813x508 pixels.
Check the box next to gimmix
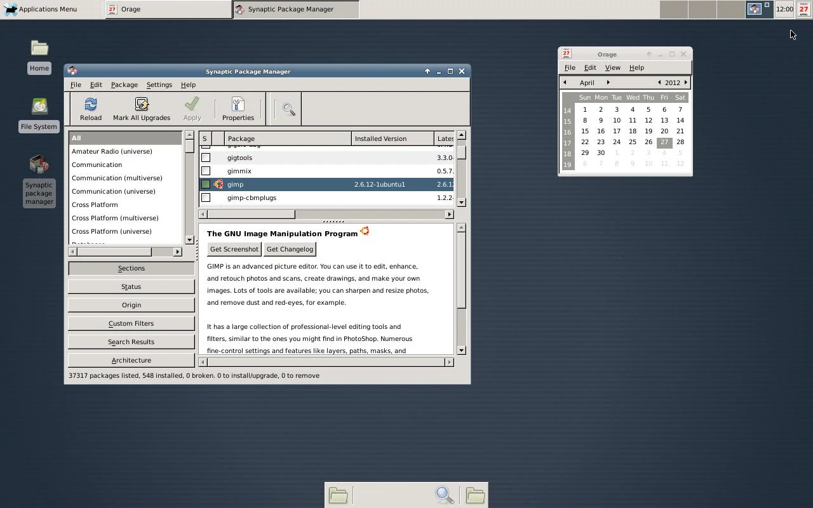click(x=205, y=170)
